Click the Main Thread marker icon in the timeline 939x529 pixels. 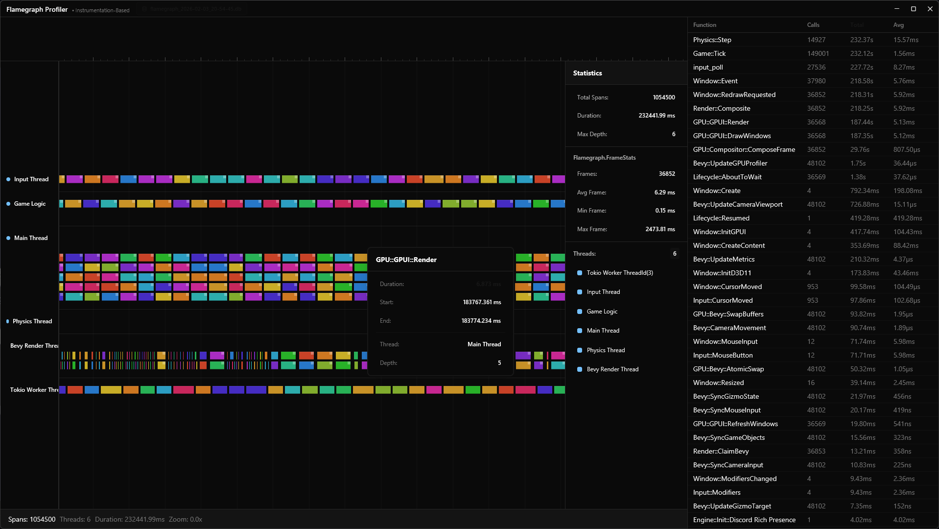coord(7,238)
